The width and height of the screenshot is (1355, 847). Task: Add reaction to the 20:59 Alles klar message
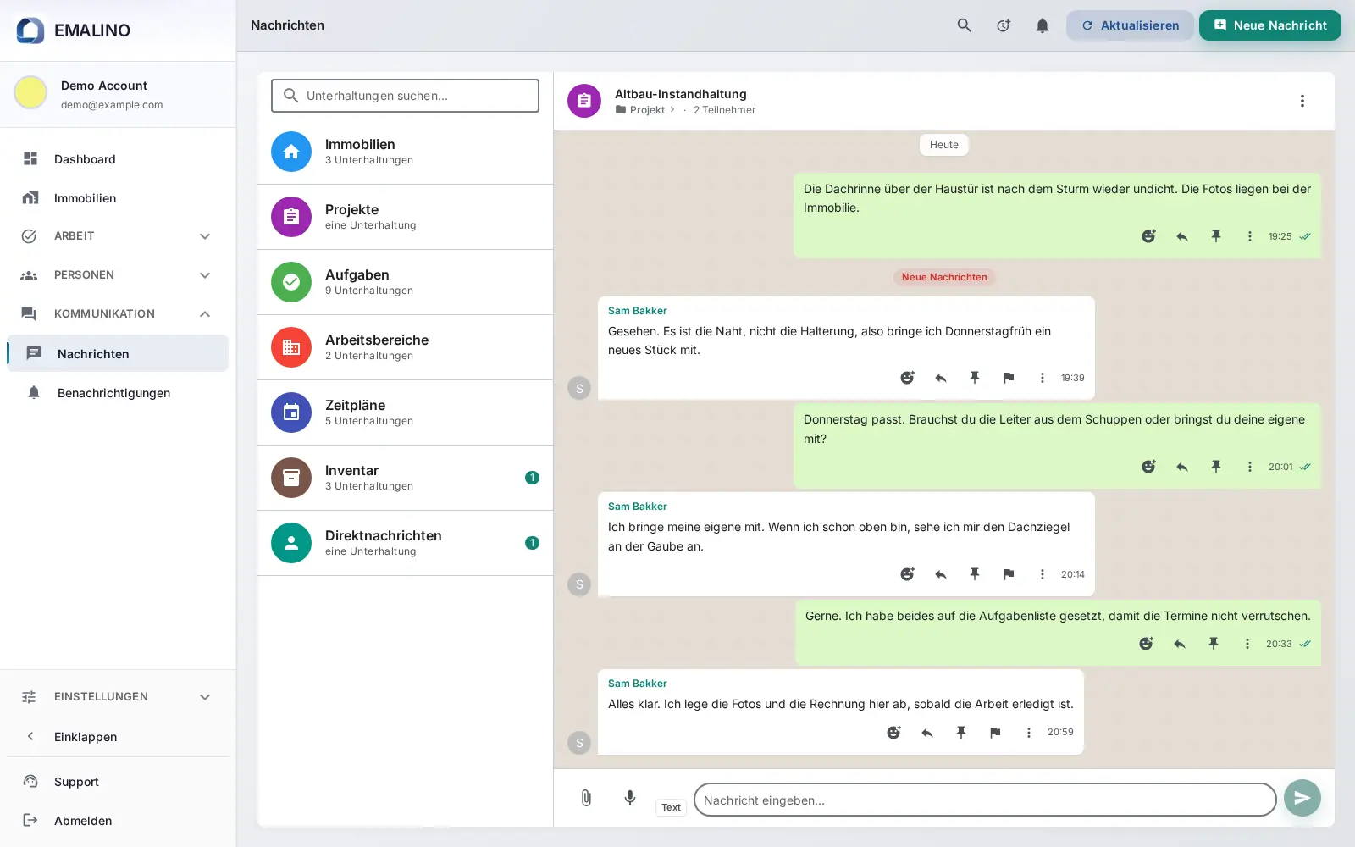click(893, 733)
